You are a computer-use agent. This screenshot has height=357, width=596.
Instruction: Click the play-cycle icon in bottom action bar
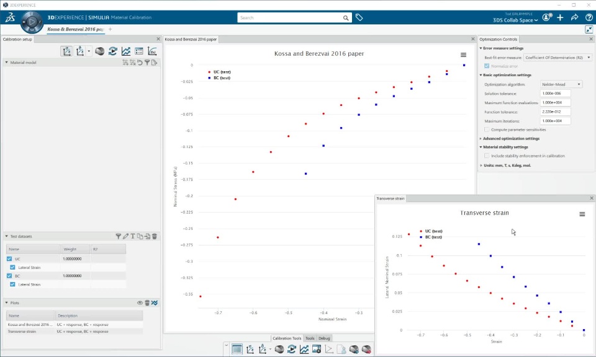292,349
